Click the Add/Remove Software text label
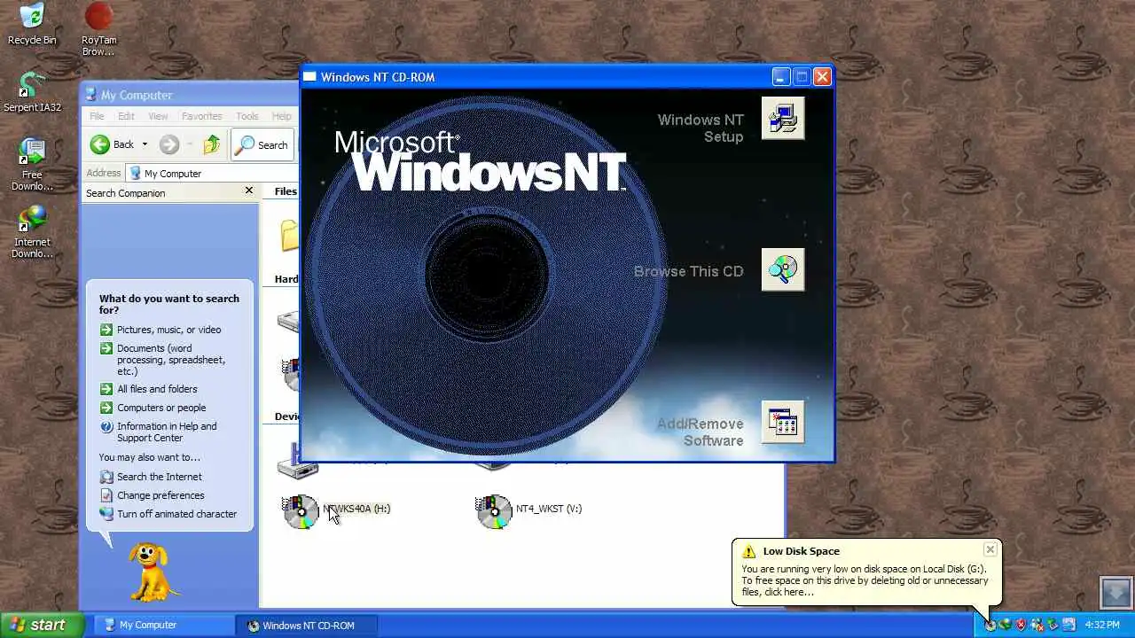This screenshot has height=638, width=1135. pos(700,432)
